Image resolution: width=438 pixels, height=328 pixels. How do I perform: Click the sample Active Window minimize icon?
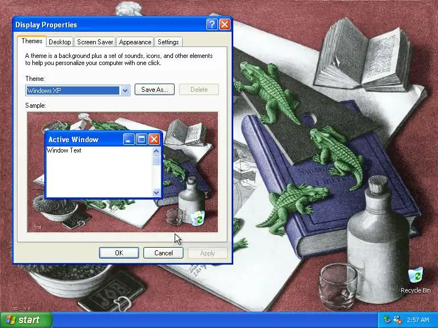(129, 139)
